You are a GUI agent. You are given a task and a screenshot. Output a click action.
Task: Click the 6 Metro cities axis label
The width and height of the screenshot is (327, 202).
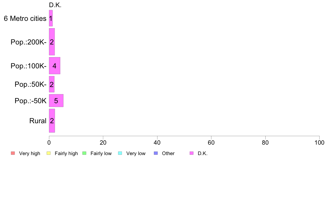pyautogui.click(x=25, y=18)
